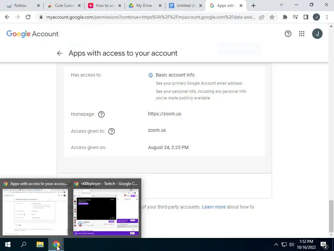Image resolution: width=334 pixels, height=251 pixels.
Task: Show hidden system tray icons
Action: (276, 244)
